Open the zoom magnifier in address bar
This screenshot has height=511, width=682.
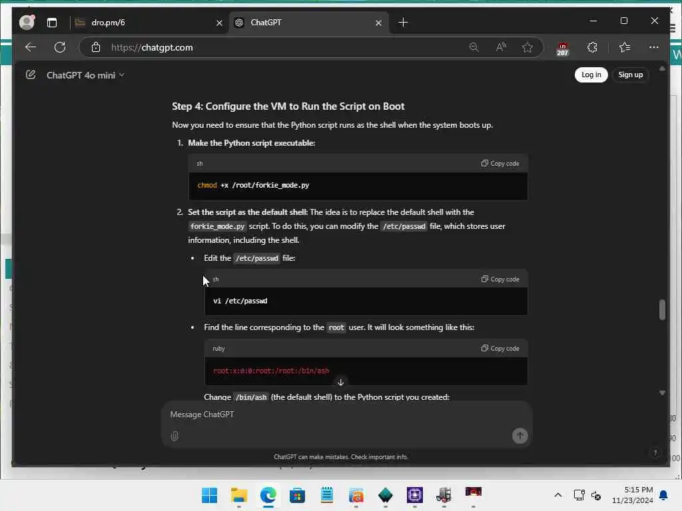474,47
